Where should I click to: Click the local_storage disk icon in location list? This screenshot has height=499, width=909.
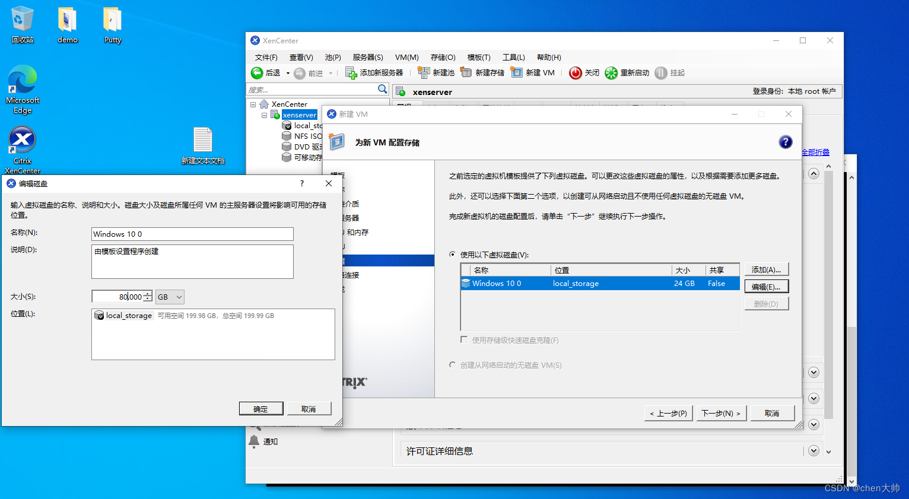click(99, 316)
